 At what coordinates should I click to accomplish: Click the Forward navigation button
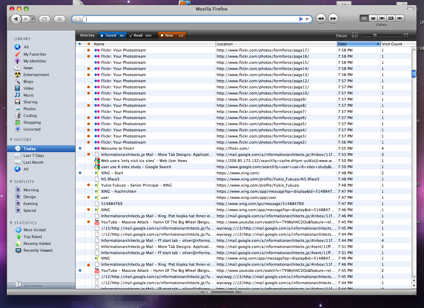click(26, 19)
